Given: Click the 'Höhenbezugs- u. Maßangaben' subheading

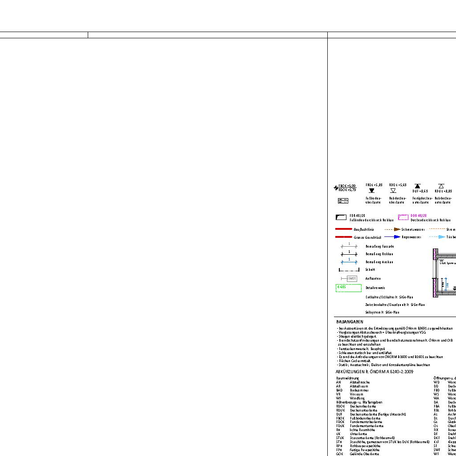Looking at the screenshot, I should tap(359, 402).
